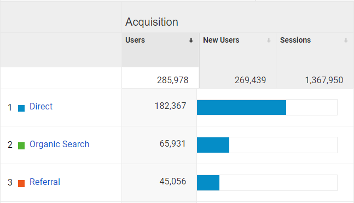Sort by Users column arrow
The height and width of the screenshot is (203, 354).
[x=191, y=40]
